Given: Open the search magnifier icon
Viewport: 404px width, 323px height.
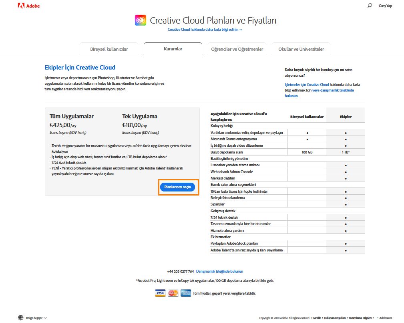Looking at the screenshot, I should coord(370,6).
